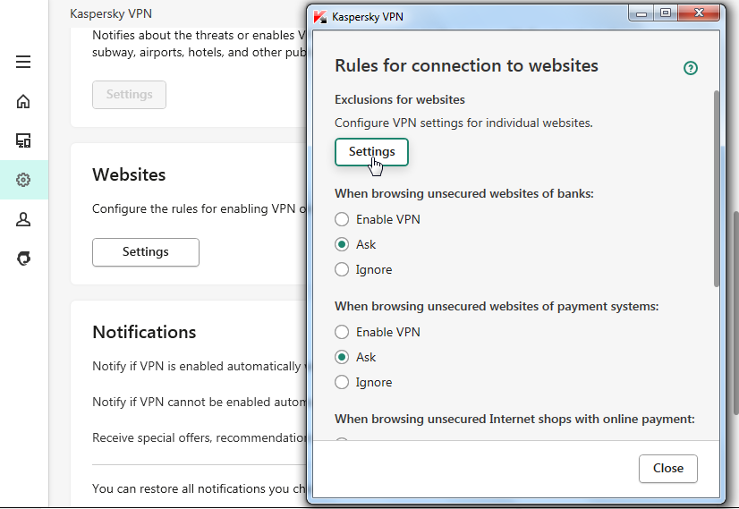Minimize the Kaspersky VPN rules dialog
This screenshot has width=739, height=509.
641,13
